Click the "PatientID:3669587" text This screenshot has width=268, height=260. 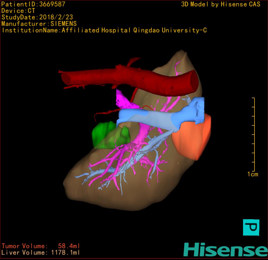(33, 4)
